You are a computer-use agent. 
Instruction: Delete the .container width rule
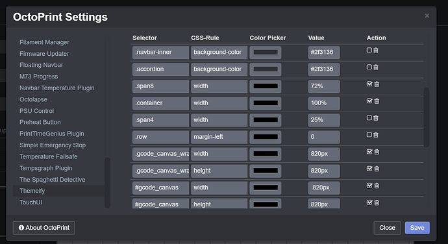[377, 101]
